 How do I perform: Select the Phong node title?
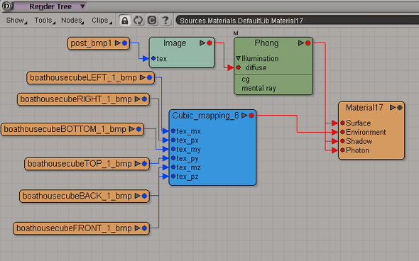266,43
